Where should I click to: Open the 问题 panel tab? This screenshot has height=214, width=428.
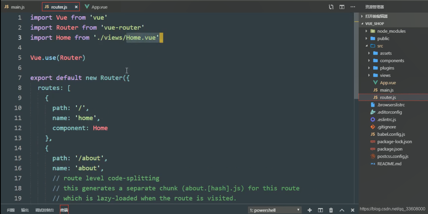click(11, 210)
